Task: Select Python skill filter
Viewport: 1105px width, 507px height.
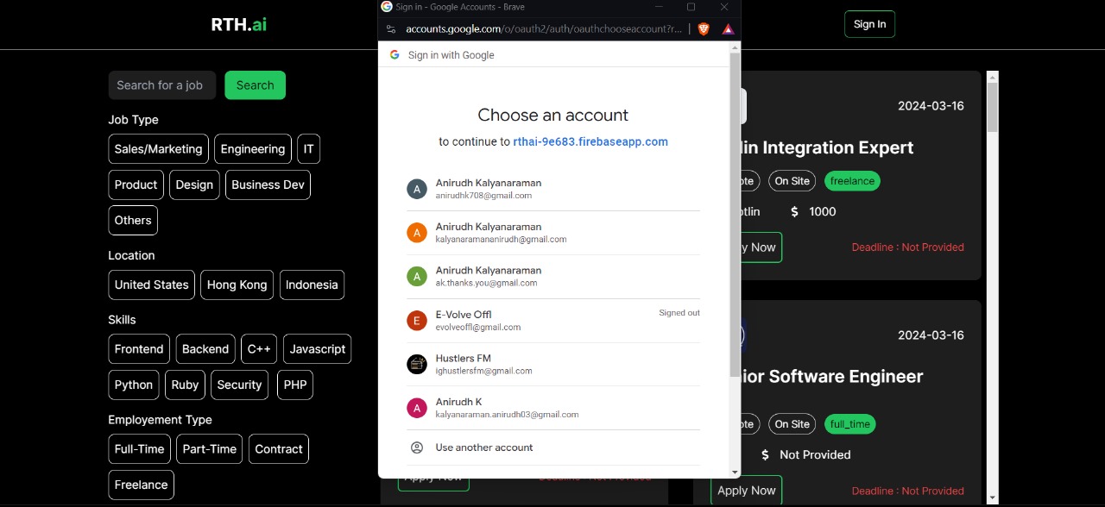Action: [x=134, y=385]
